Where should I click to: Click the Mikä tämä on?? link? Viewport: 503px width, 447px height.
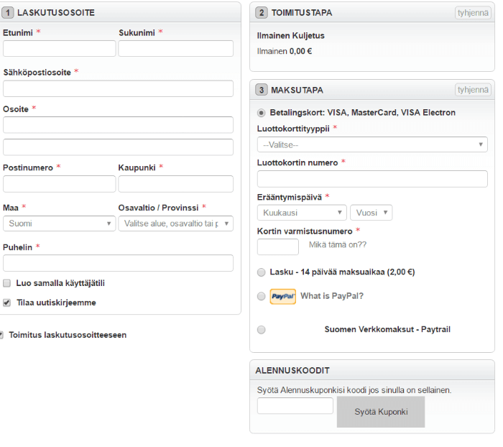coord(337,244)
